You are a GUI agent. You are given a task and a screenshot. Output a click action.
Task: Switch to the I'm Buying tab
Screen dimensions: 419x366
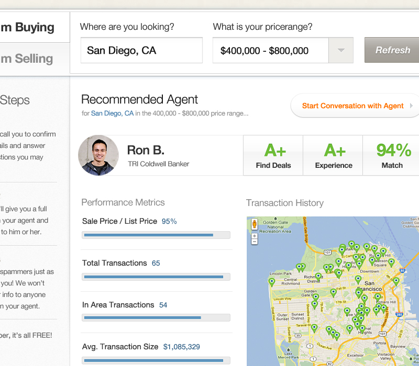click(35, 27)
